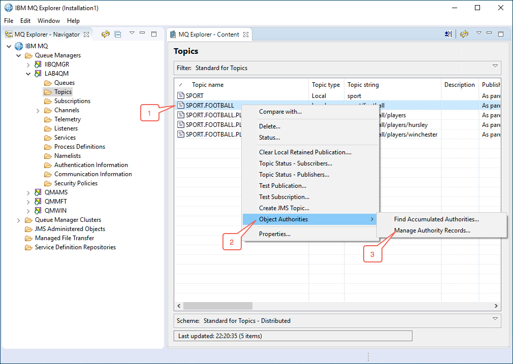Open the Navigator view menu triangle
Viewport: 513px width, 364px height.
click(132, 33)
